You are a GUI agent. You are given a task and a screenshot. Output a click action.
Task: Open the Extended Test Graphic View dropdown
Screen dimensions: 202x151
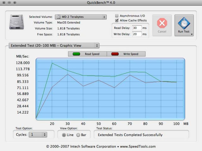click(x=54, y=46)
